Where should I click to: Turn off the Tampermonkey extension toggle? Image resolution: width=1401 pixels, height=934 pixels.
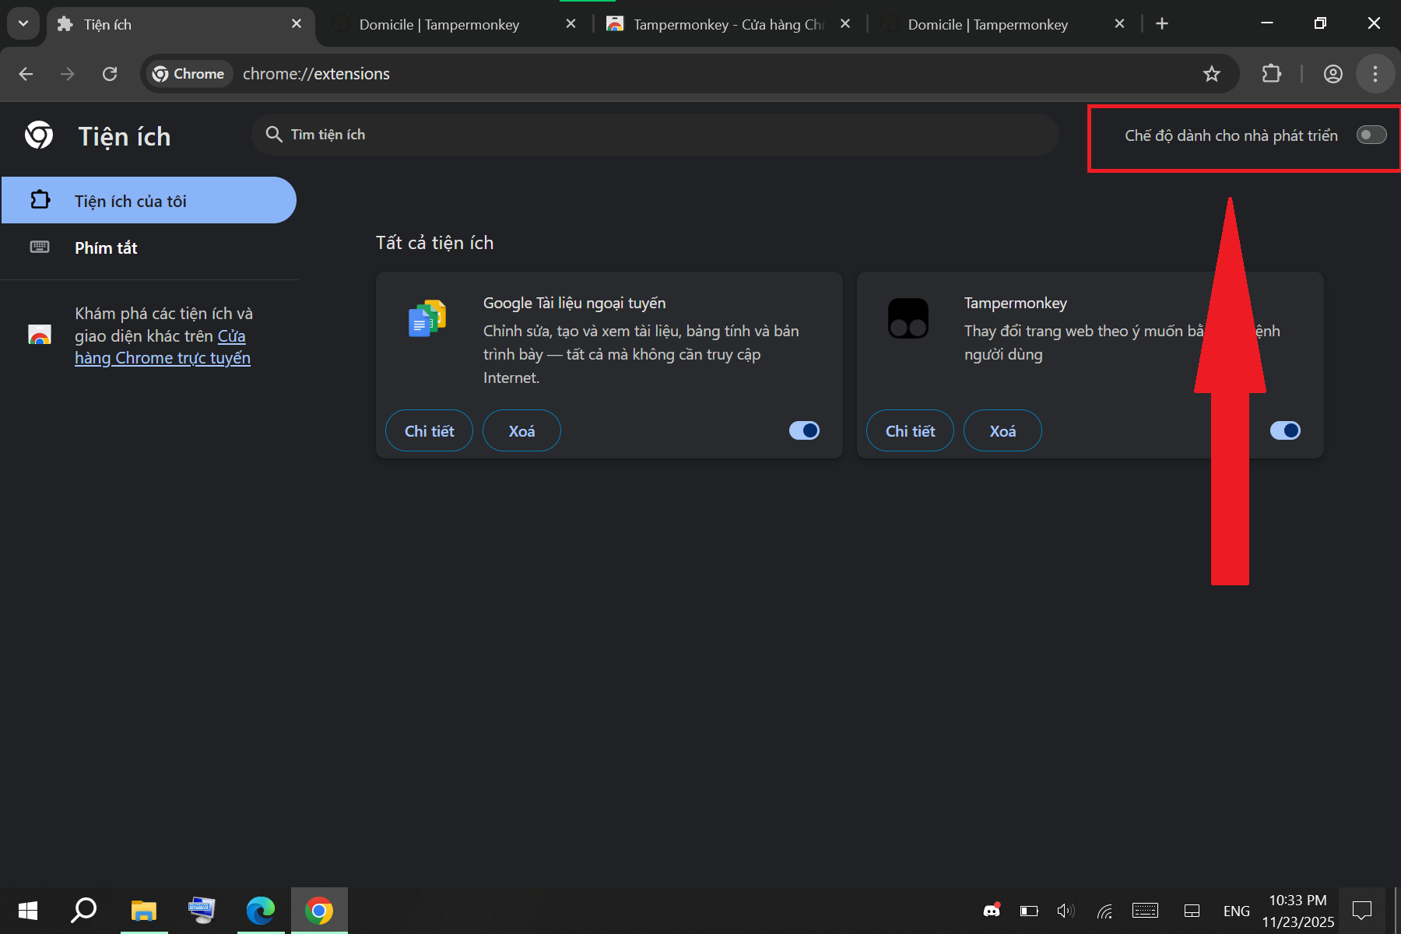tap(1285, 430)
